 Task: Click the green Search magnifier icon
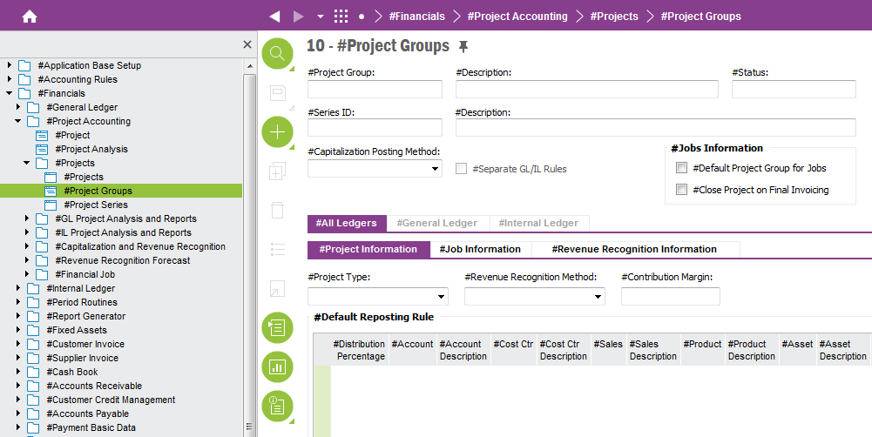[278, 54]
